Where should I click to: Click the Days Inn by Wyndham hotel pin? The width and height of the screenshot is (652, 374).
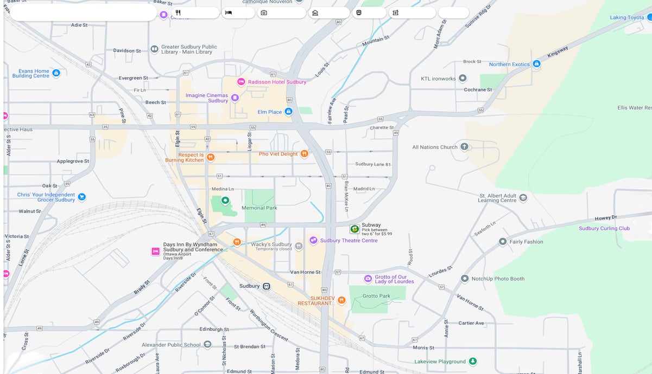tap(155, 252)
